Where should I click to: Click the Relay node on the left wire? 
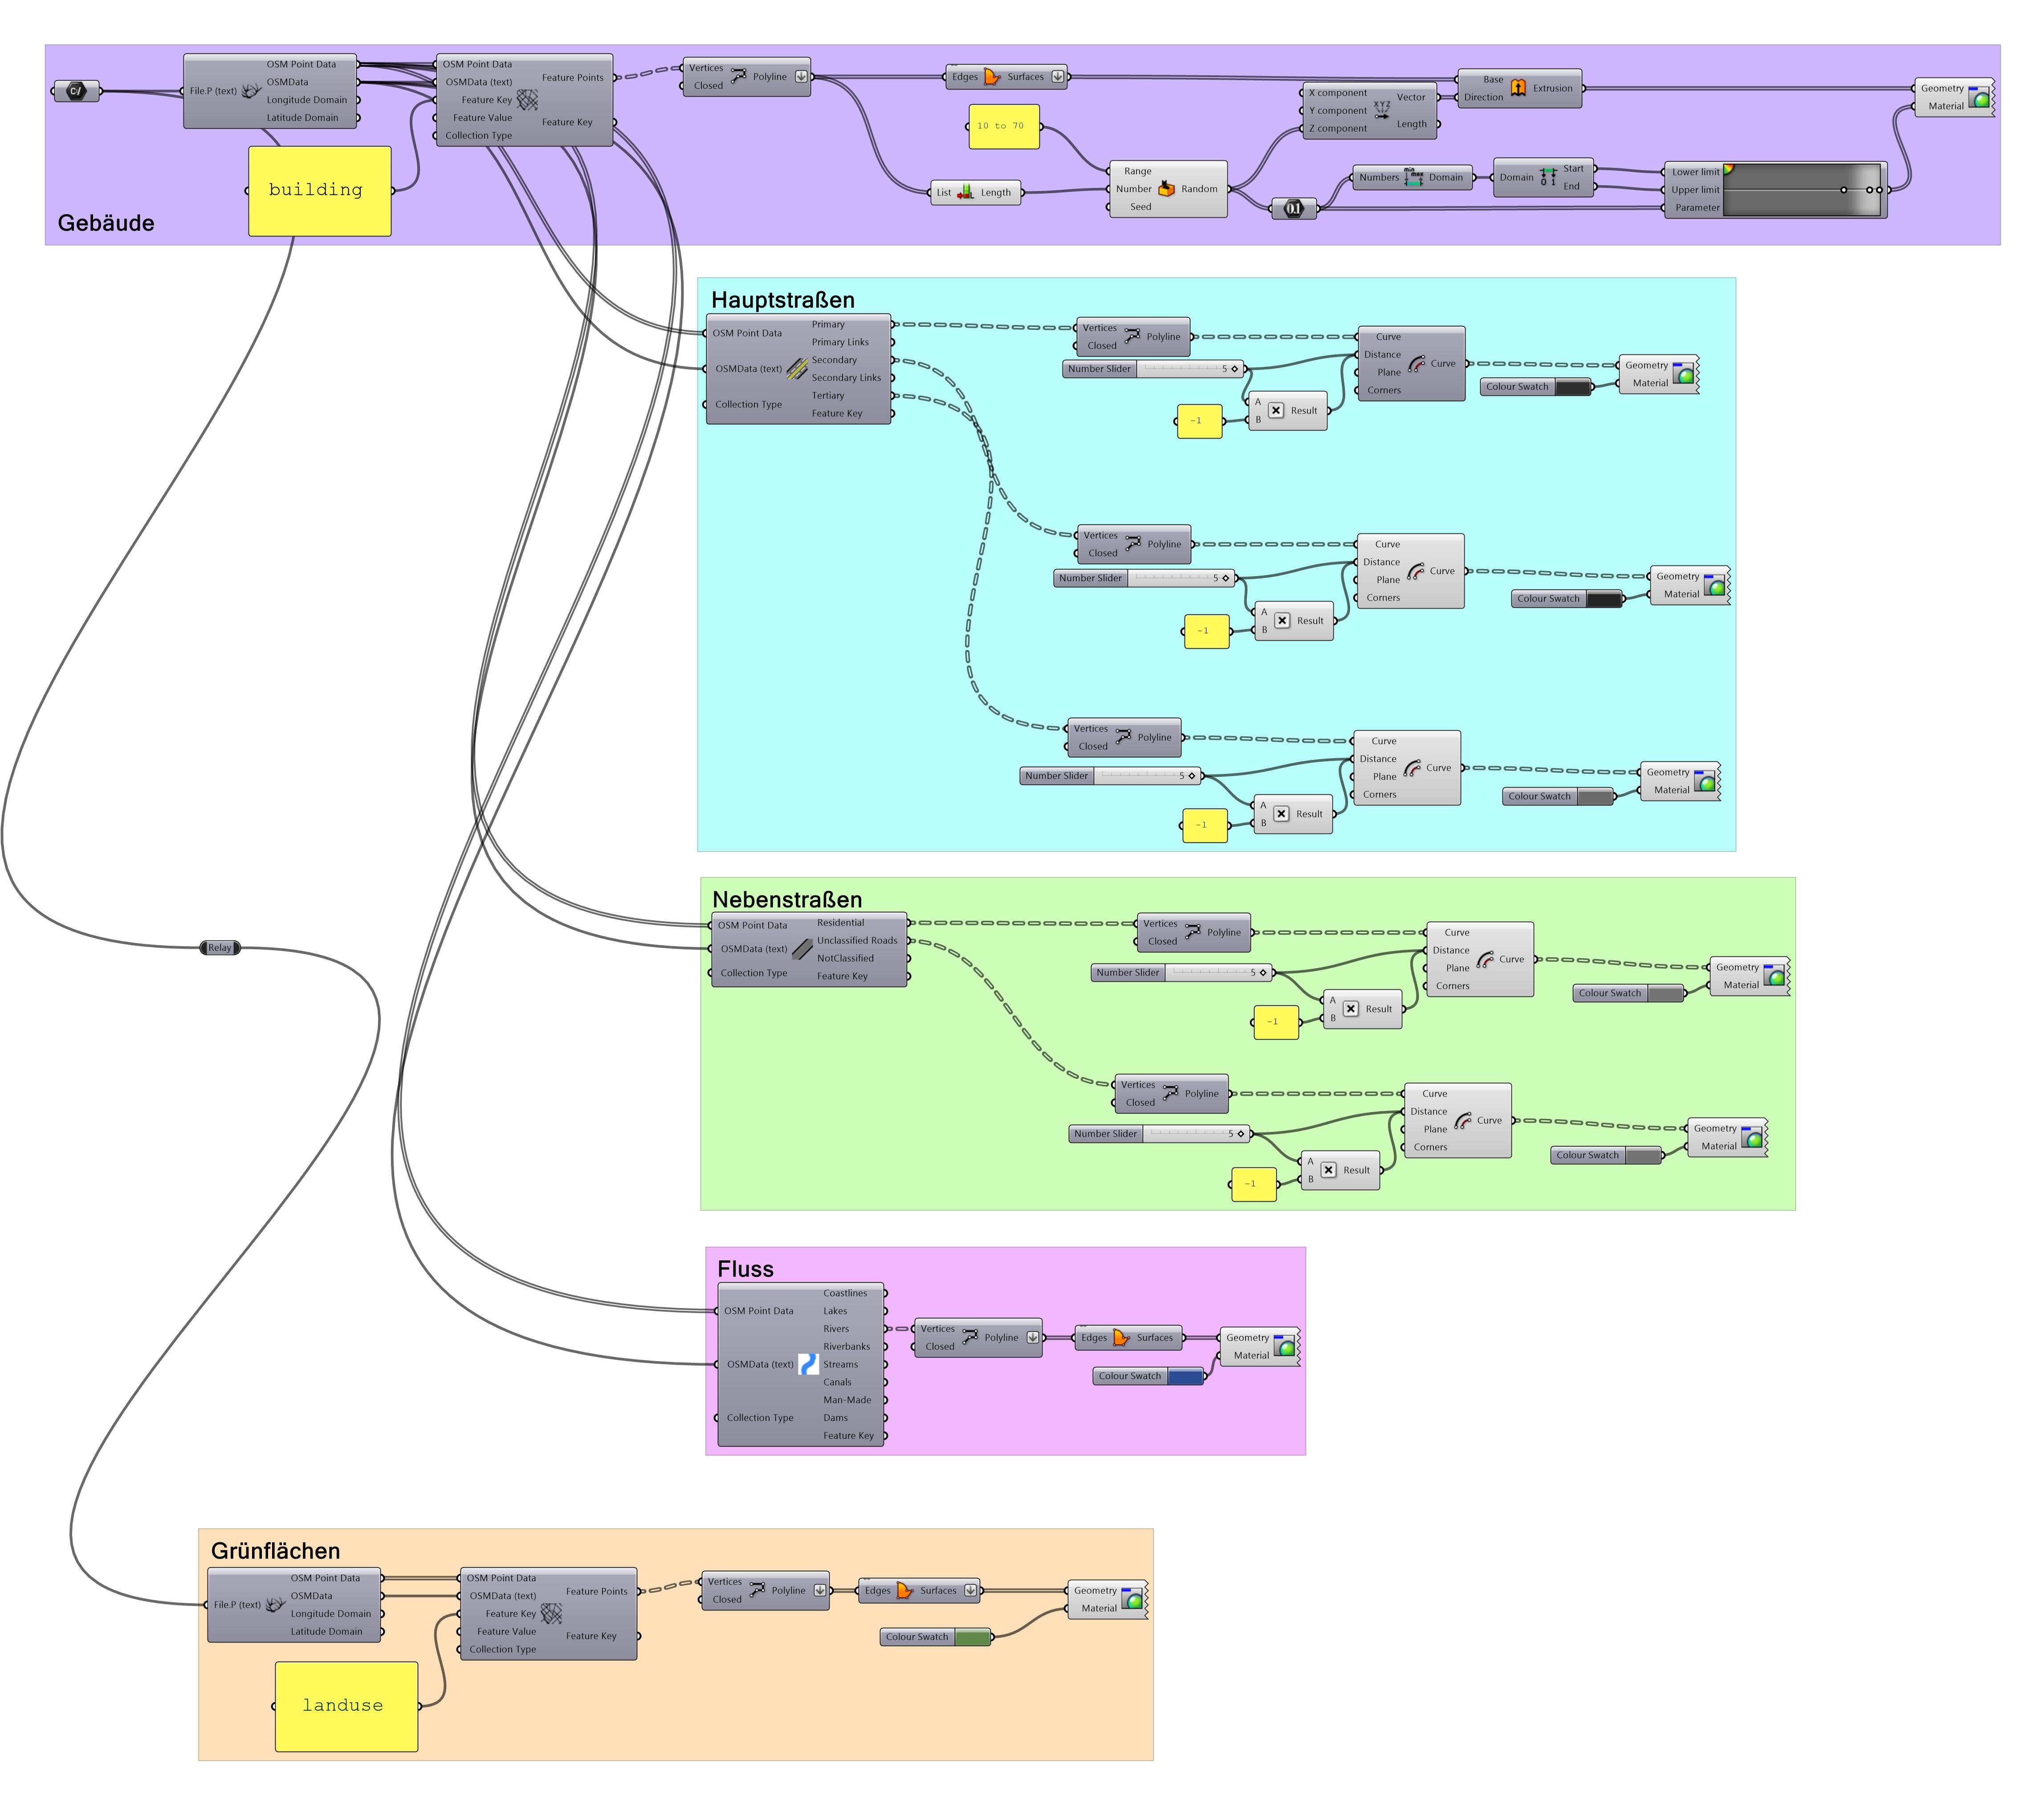coord(219,947)
